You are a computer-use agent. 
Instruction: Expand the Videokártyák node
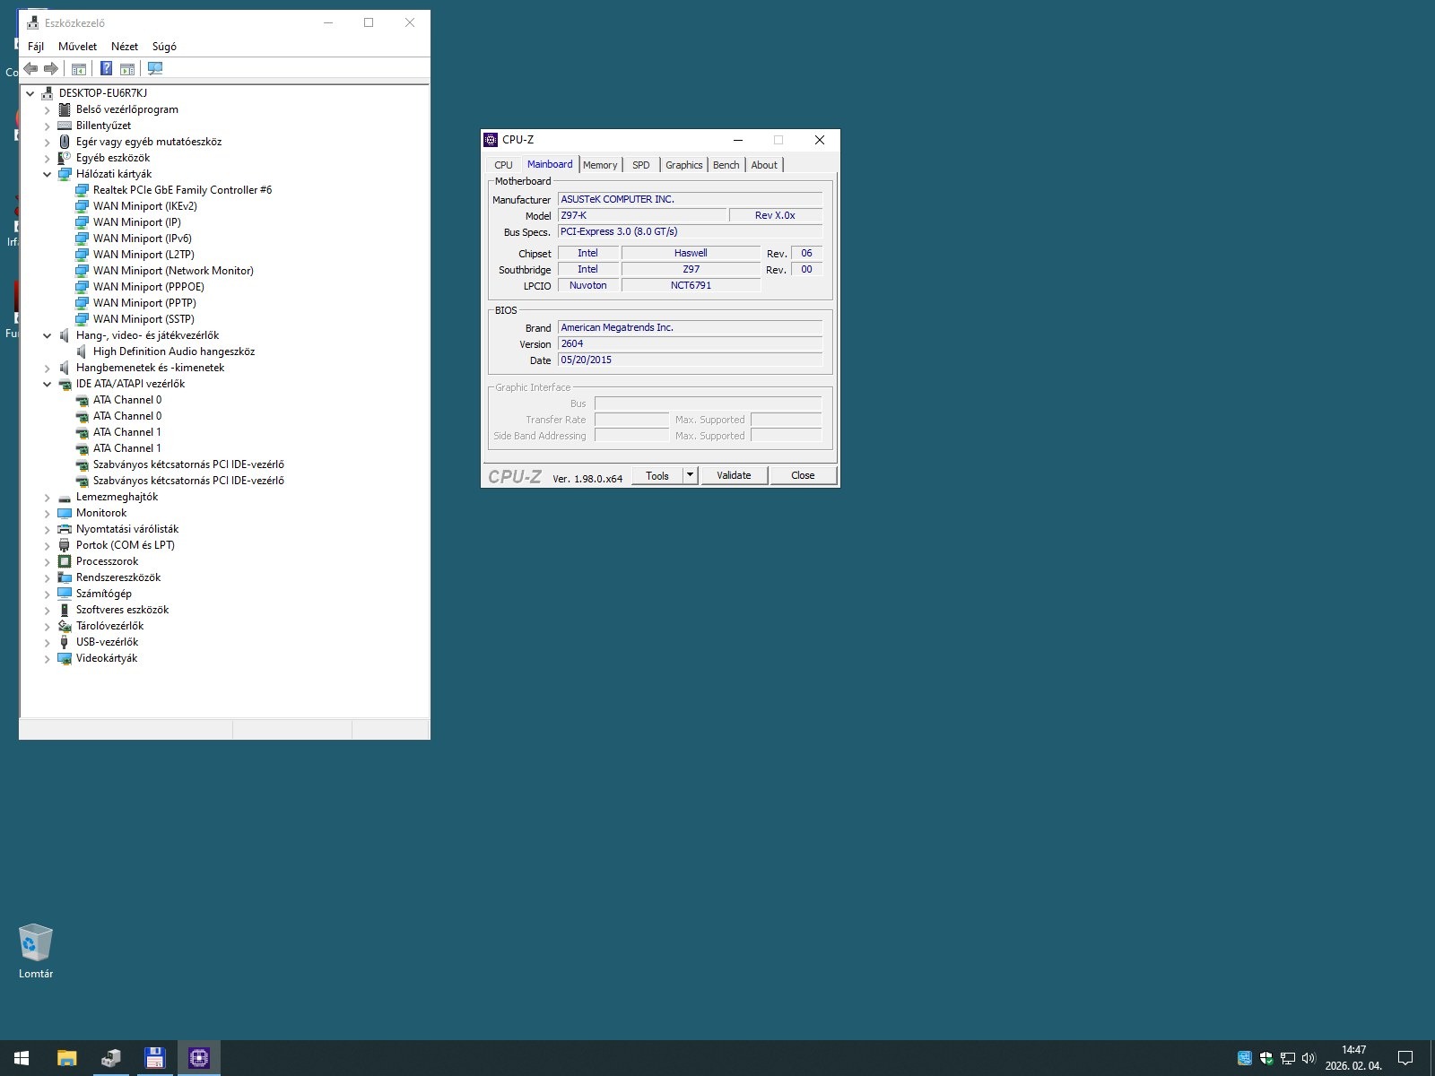coord(48,658)
